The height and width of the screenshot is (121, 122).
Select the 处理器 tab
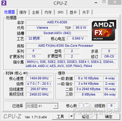click(10, 12)
